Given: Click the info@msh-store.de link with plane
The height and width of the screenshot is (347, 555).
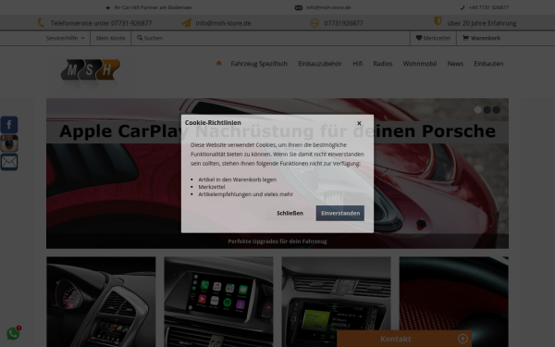Looking at the screenshot, I should [223, 23].
